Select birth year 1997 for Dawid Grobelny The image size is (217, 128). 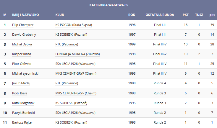pos(132,35)
